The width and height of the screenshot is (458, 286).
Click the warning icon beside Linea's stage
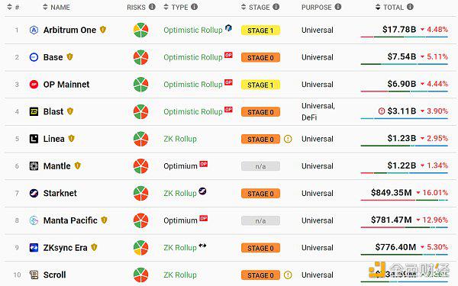(x=288, y=139)
